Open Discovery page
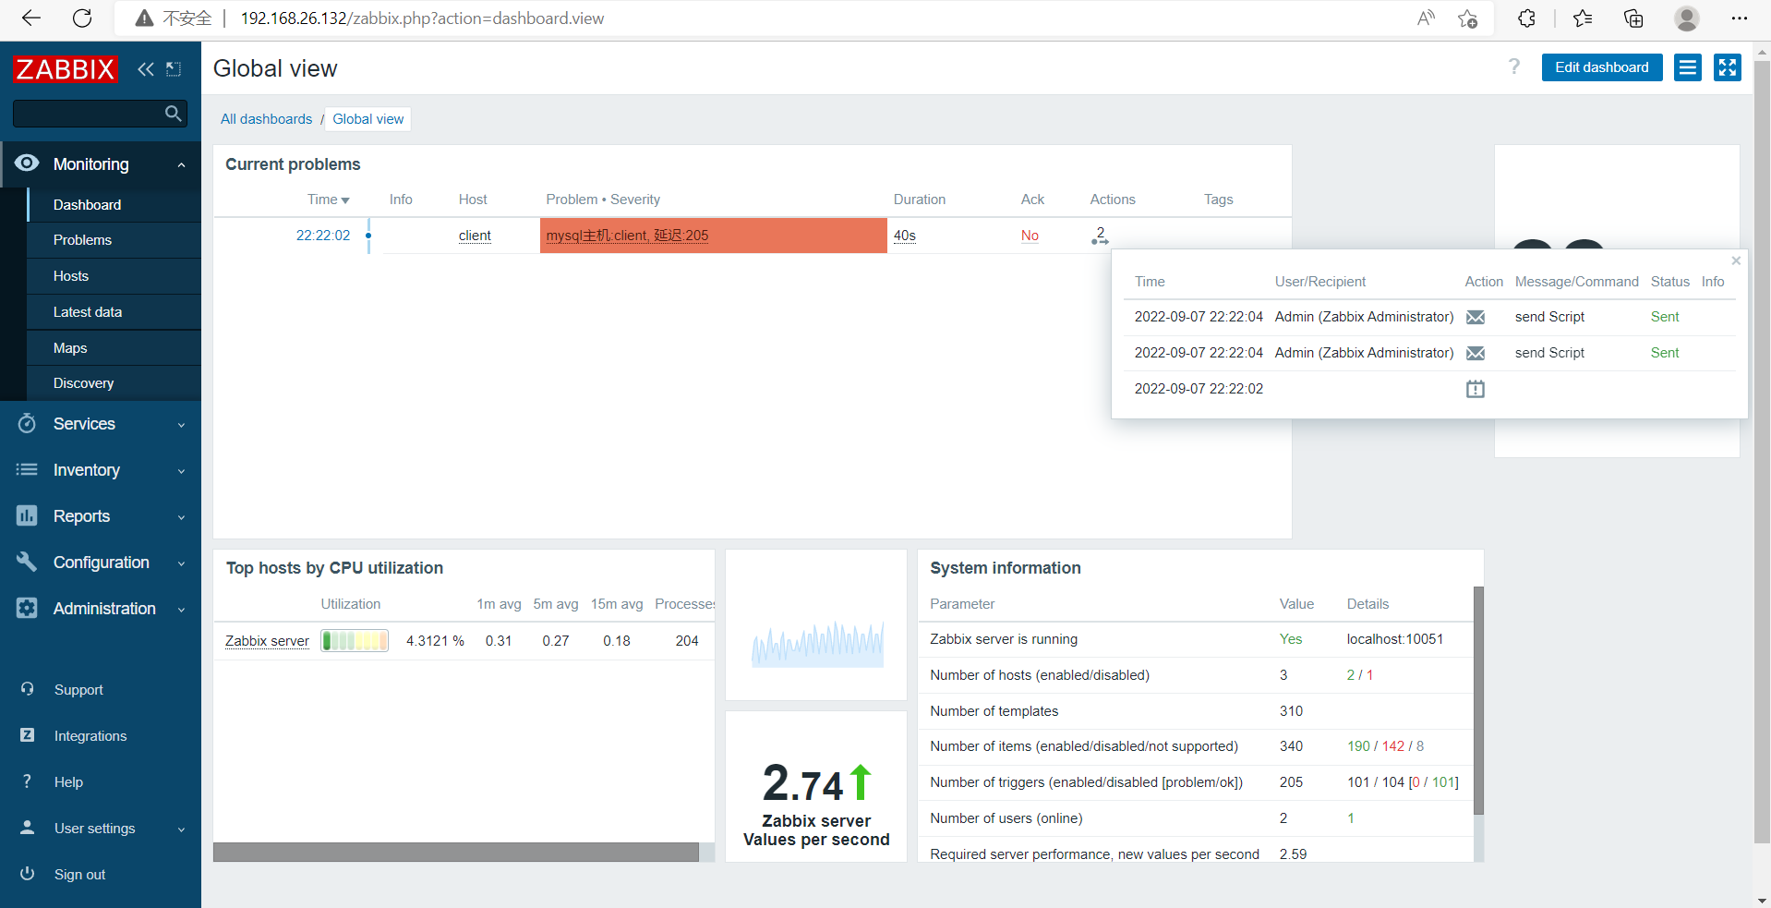Screen dimensions: 1771x908 114,383
